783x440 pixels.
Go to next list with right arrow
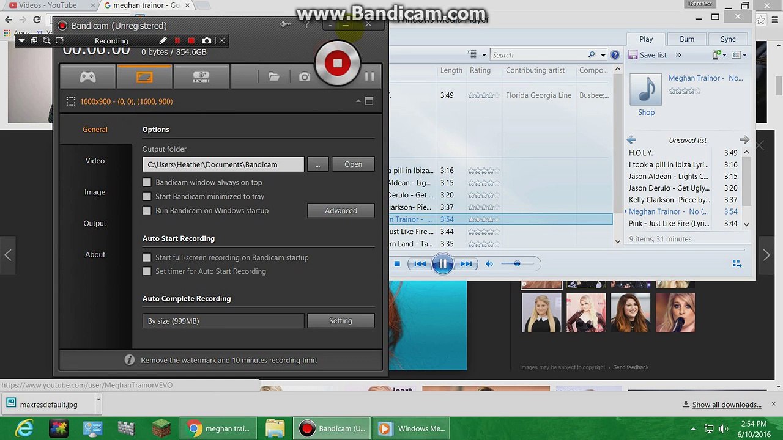tap(744, 140)
